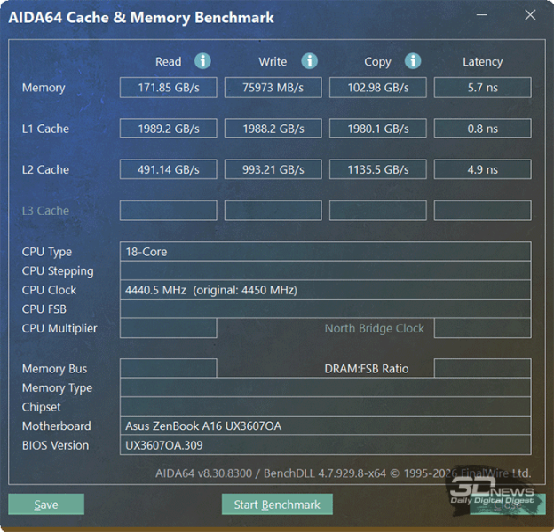Click the empty DRAM:FSB Ratio field
This screenshot has height=532, width=554.
tap(483, 368)
